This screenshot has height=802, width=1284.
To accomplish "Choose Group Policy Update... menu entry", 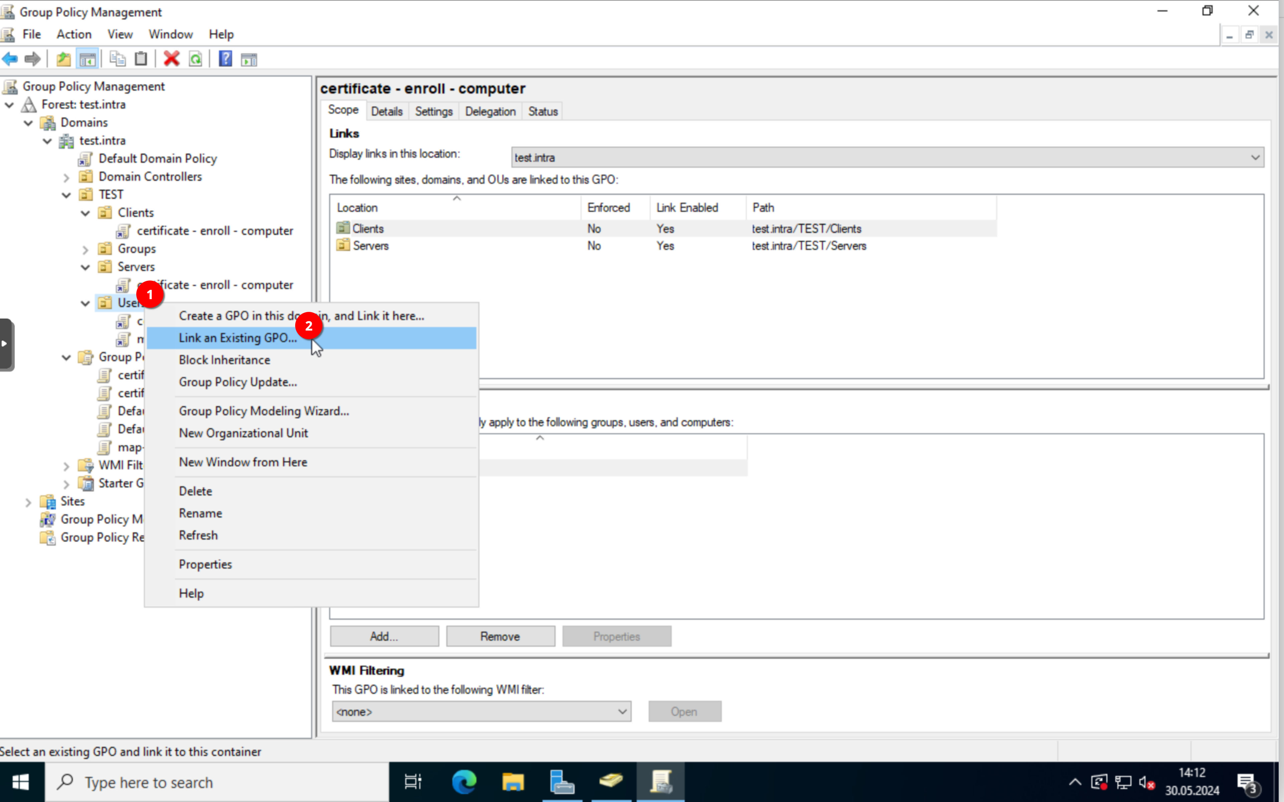I will 311,382.
